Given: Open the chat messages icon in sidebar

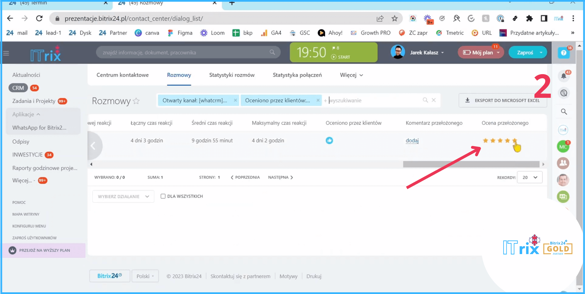Looking at the screenshot, I should [564, 93].
